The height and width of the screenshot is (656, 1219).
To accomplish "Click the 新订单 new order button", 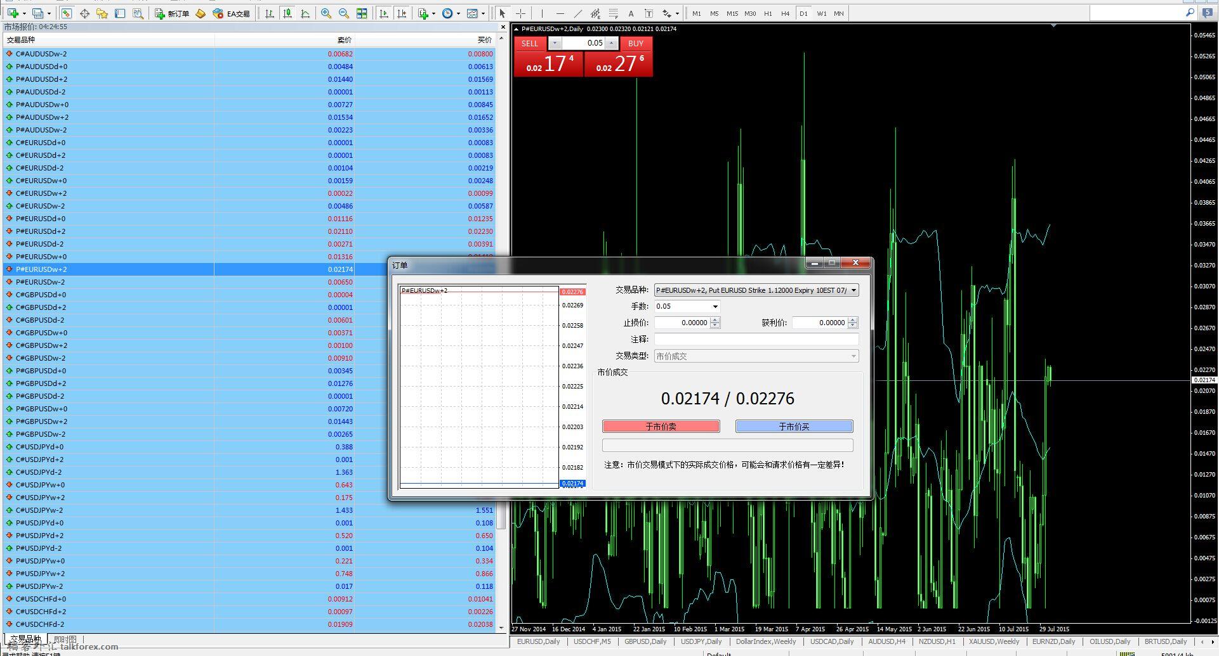I will (x=172, y=13).
